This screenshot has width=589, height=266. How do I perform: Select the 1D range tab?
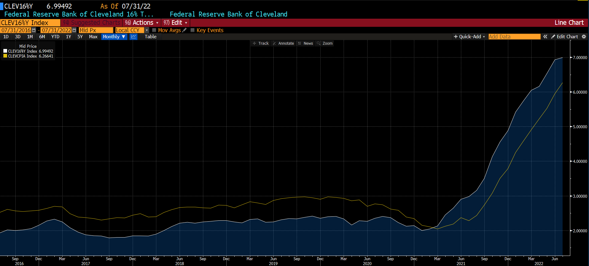coord(6,37)
